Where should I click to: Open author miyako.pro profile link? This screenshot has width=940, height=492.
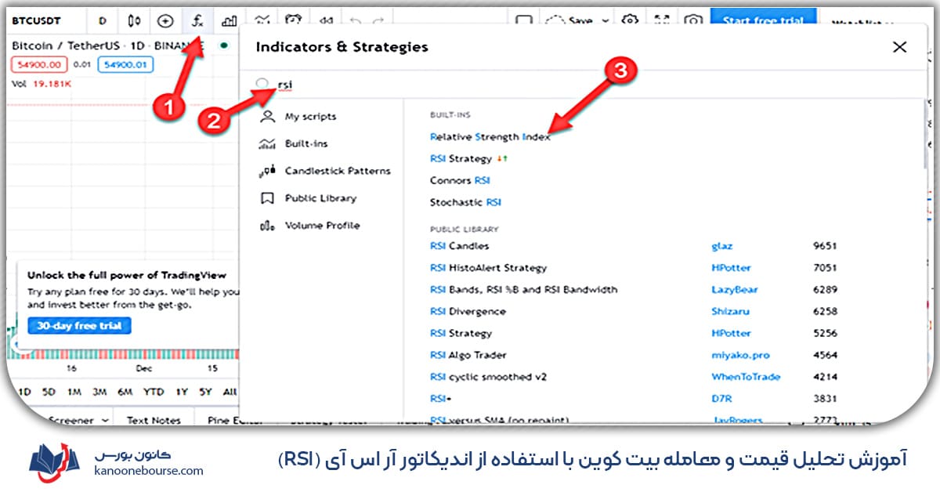(739, 356)
